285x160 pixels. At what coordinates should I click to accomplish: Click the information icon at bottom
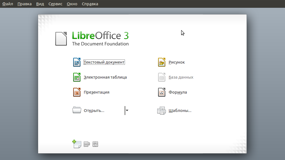pos(95,144)
